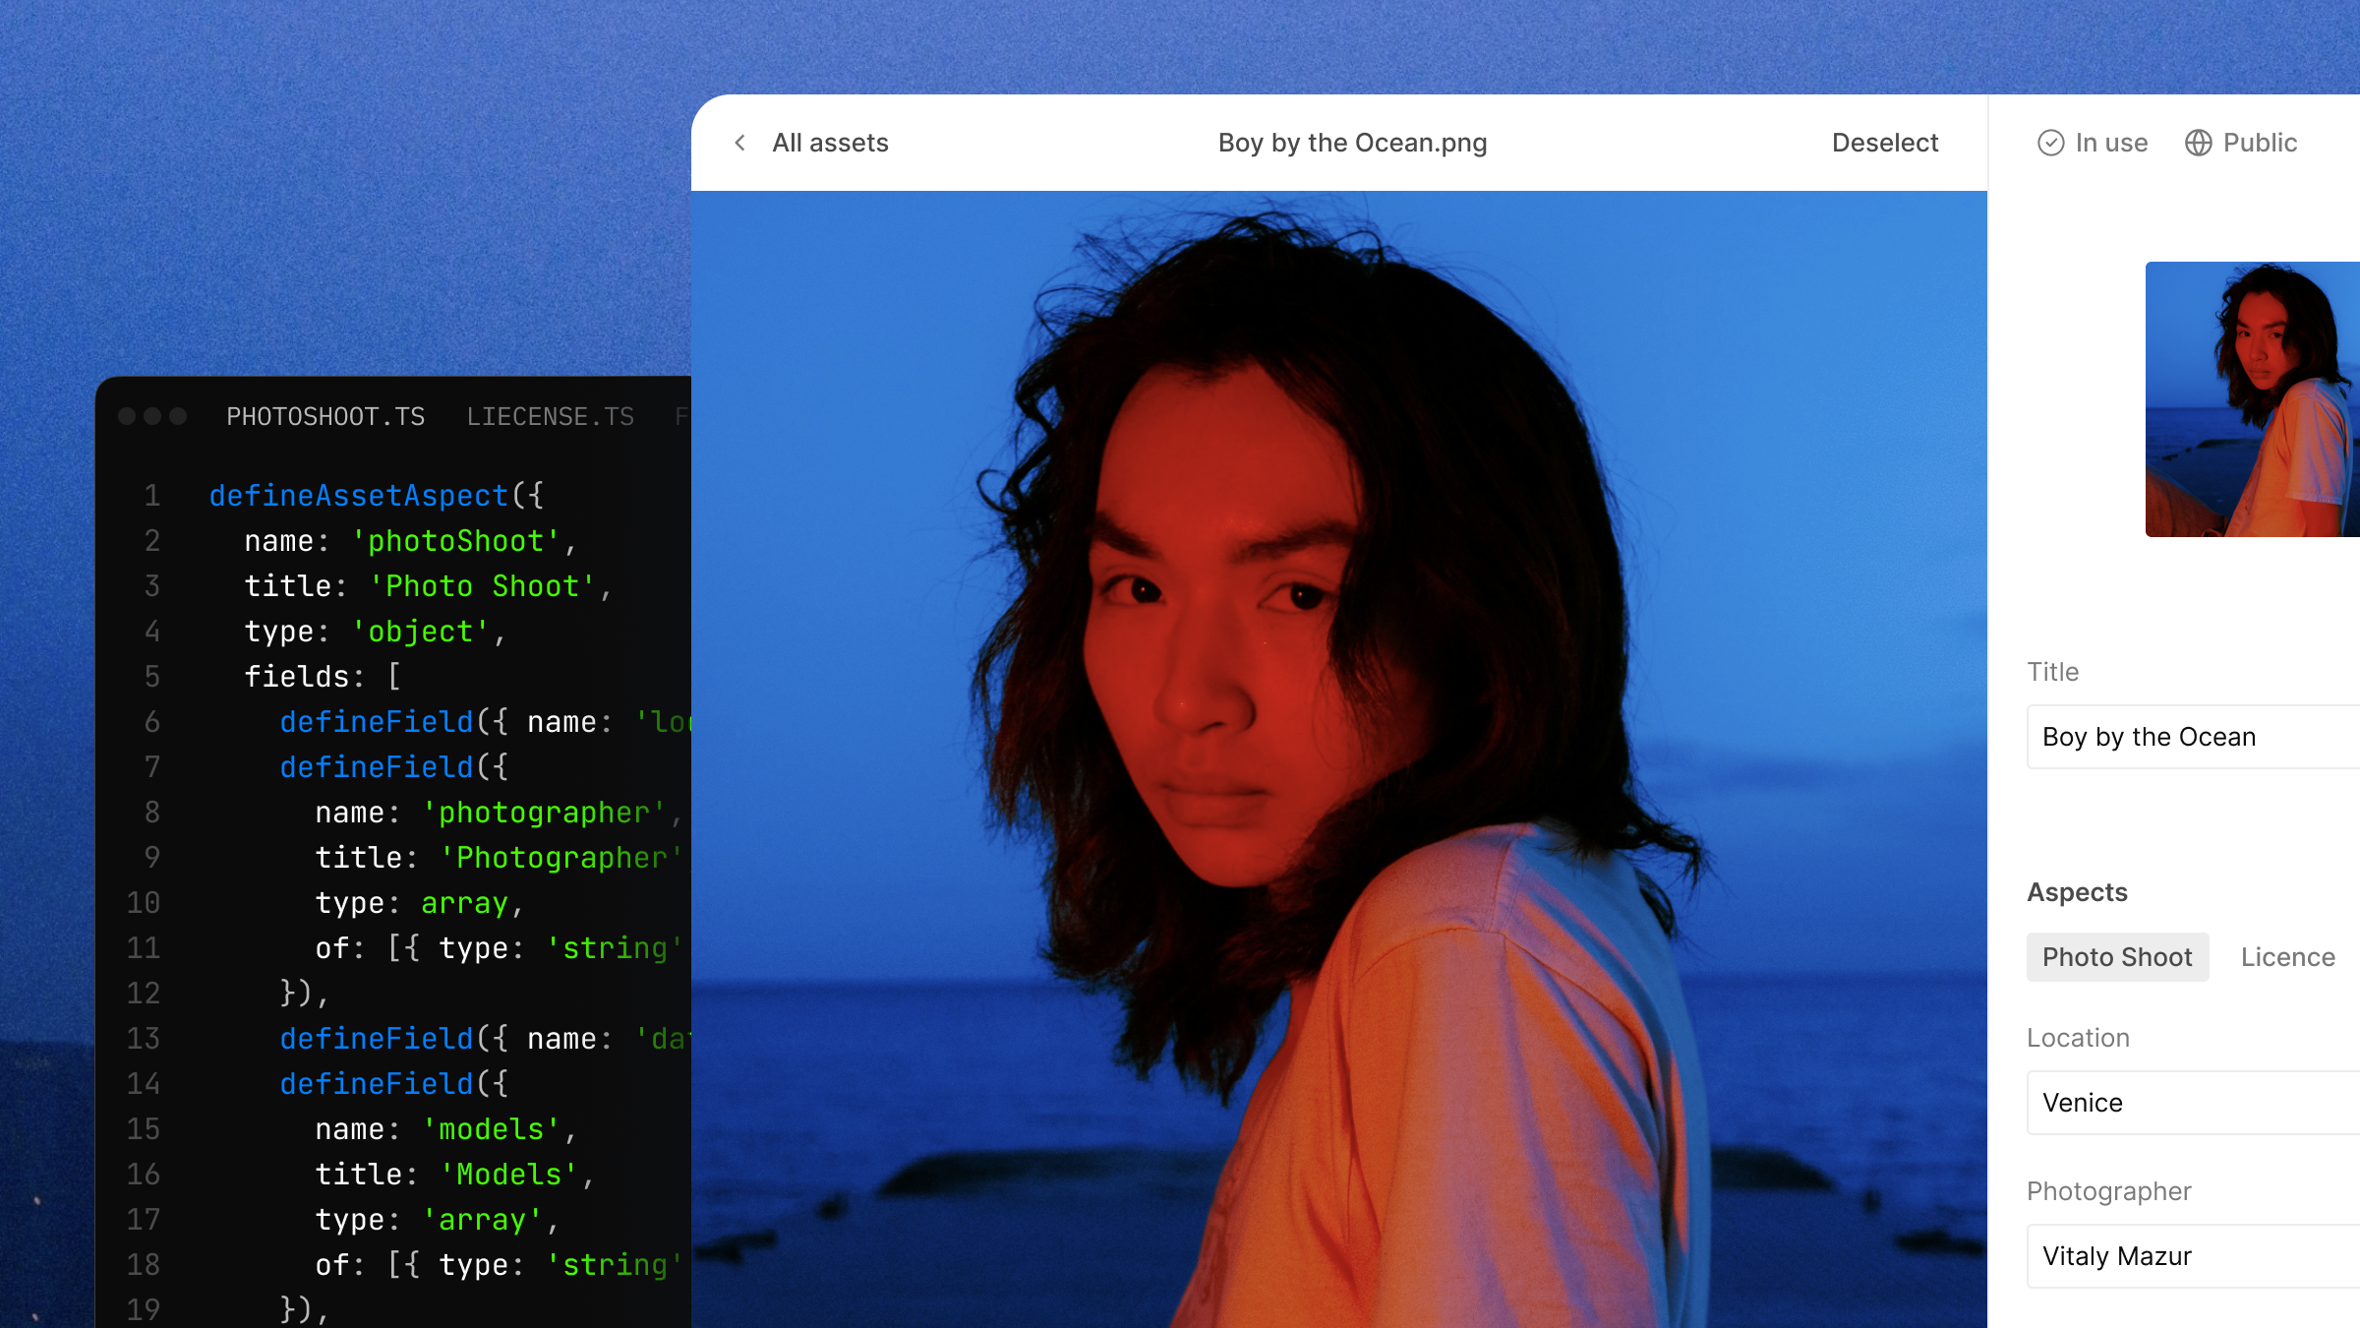Click the 'Aspects' heading
Viewport: 2360px width, 1328px height.
(2077, 892)
